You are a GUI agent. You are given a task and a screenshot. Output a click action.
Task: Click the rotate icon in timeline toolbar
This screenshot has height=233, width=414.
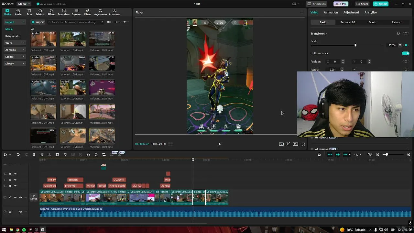96,155
